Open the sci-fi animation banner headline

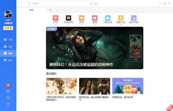[81, 65]
